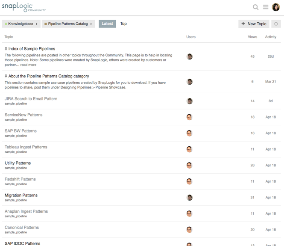The width and height of the screenshot is (284, 246).
Task: Open the Canonical Patterns topic
Action: (x=22, y=227)
